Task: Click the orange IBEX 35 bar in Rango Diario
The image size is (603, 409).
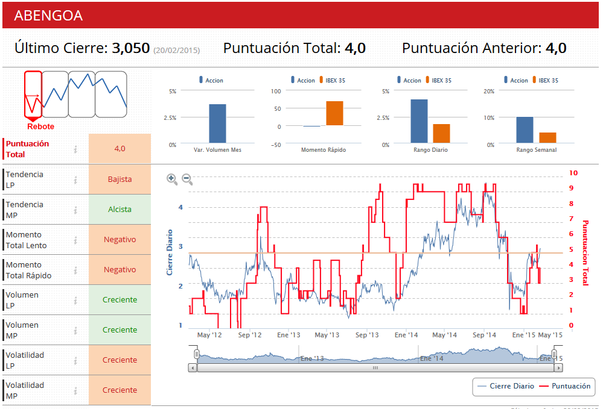Action: [x=441, y=134]
